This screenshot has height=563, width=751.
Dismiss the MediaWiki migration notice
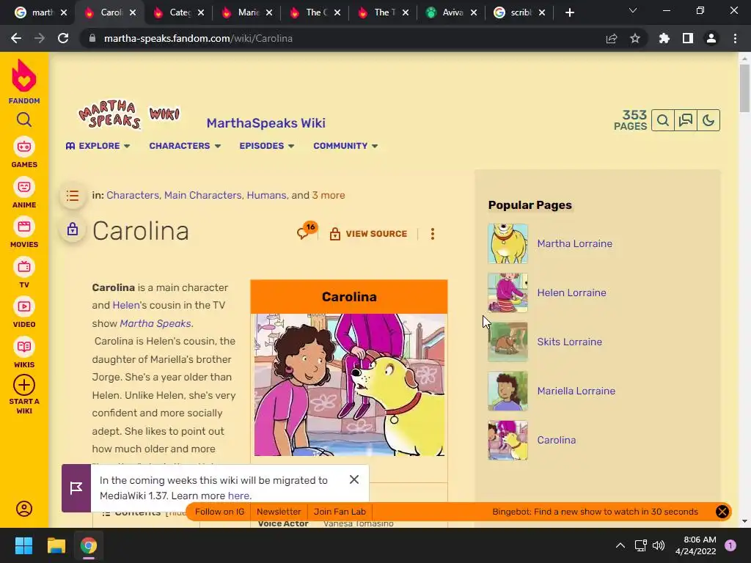(x=354, y=479)
